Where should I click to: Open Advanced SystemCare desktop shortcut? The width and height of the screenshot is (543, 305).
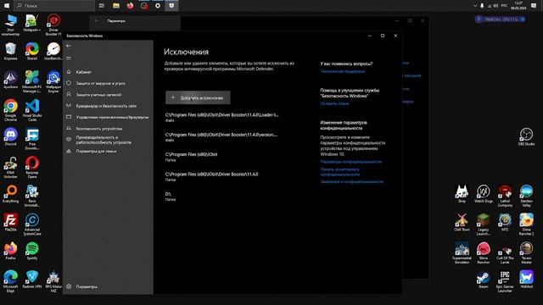click(32, 224)
